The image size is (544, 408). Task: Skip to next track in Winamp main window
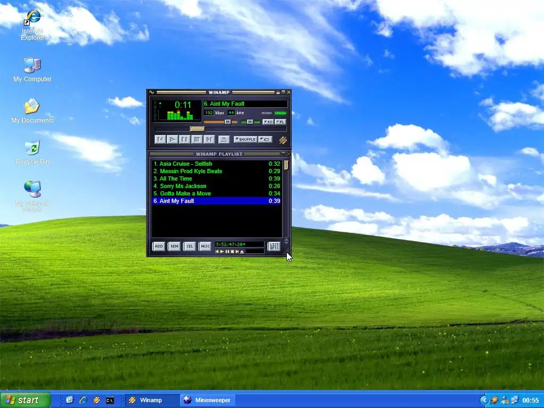click(x=209, y=140)
